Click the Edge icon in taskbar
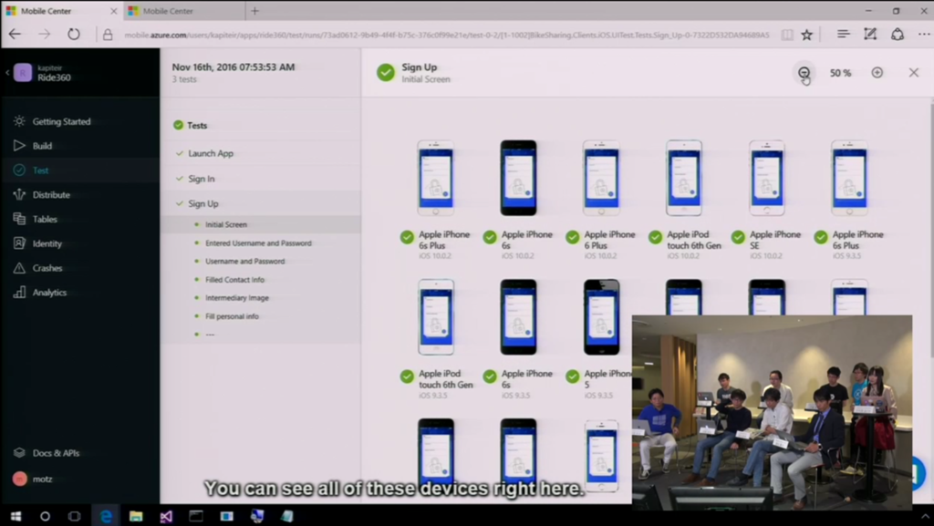The width and height of the screenshot is (934, 526). tap(106, 516)
